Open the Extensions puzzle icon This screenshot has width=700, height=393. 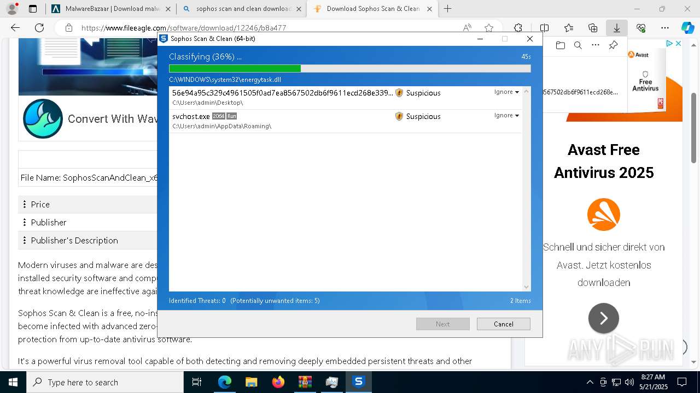click(x=518, y=28)
